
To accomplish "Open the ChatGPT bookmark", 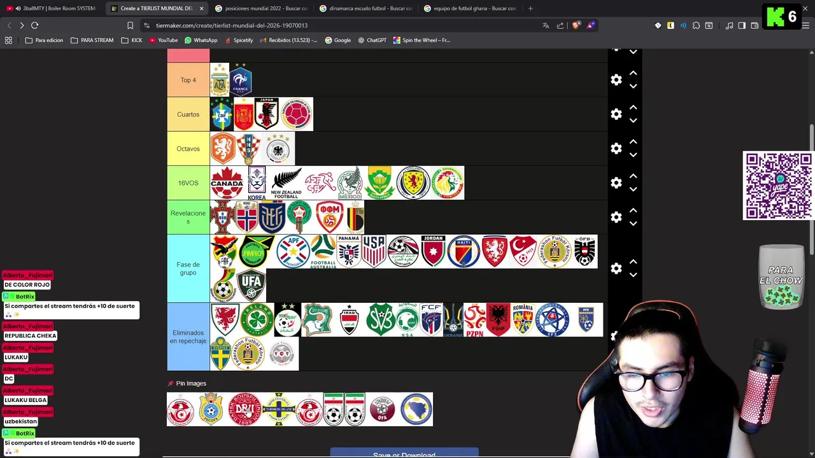I will pos(372,40).
